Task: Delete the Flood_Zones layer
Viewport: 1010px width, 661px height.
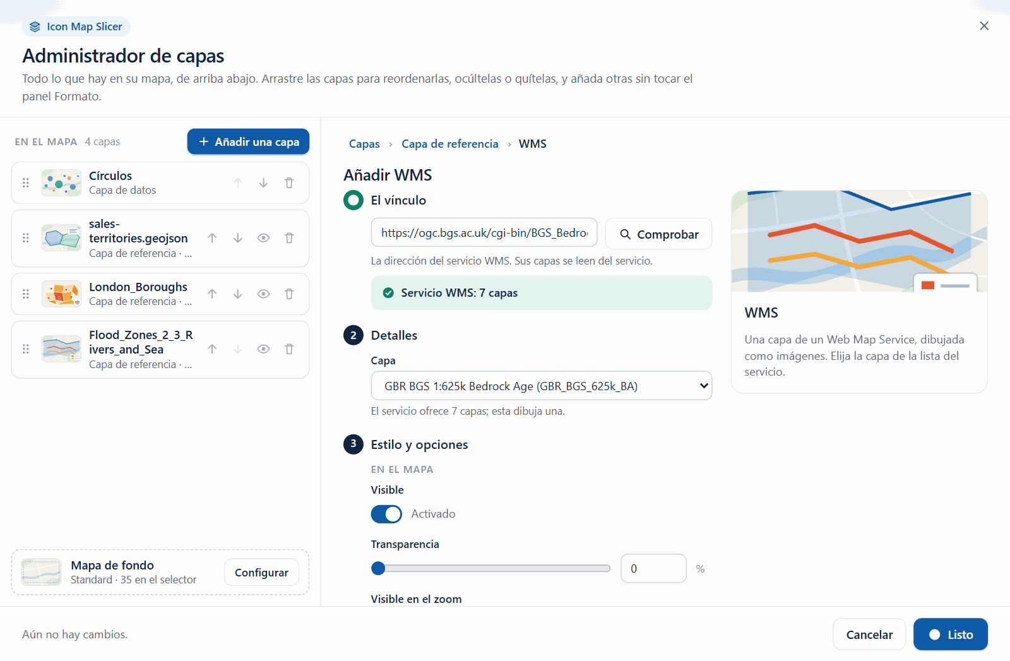Action: [x=289, y=349]
